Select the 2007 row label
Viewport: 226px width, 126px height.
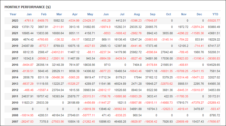15,121
